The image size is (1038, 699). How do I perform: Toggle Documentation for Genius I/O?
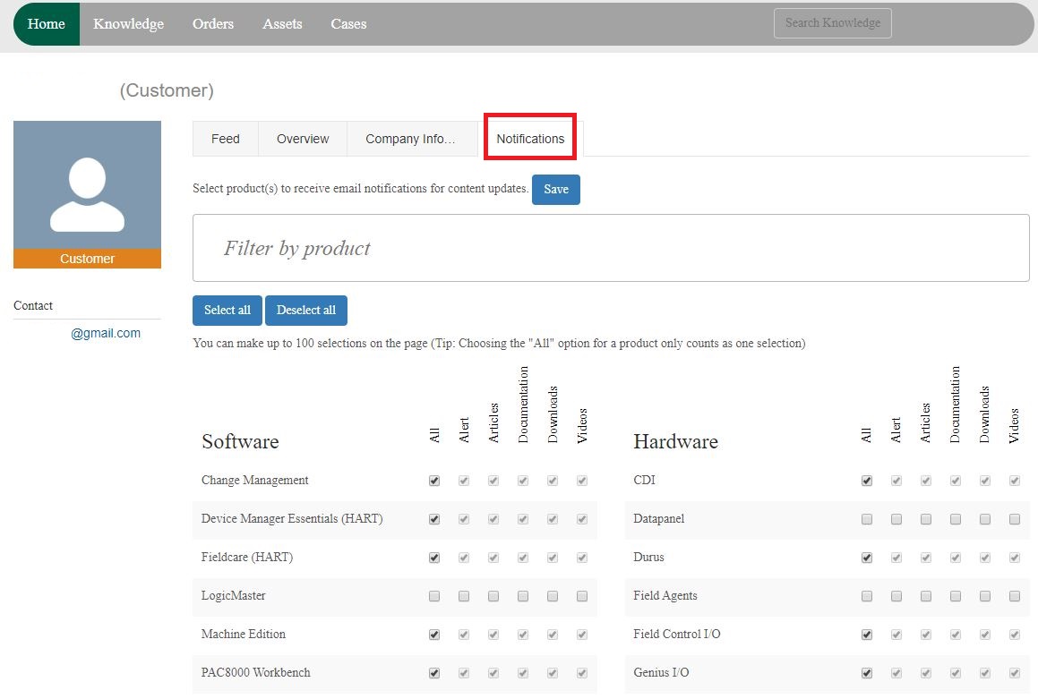(956, 673)
